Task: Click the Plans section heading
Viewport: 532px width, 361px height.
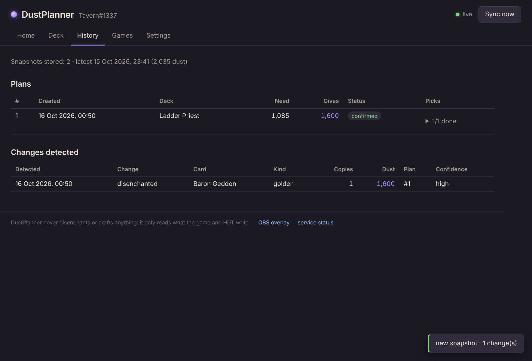Action: (21, 84)
